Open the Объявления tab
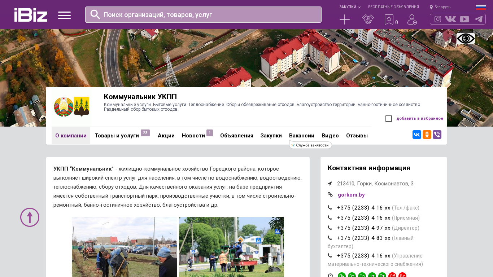The image size is (493, 277). (237, 136)
